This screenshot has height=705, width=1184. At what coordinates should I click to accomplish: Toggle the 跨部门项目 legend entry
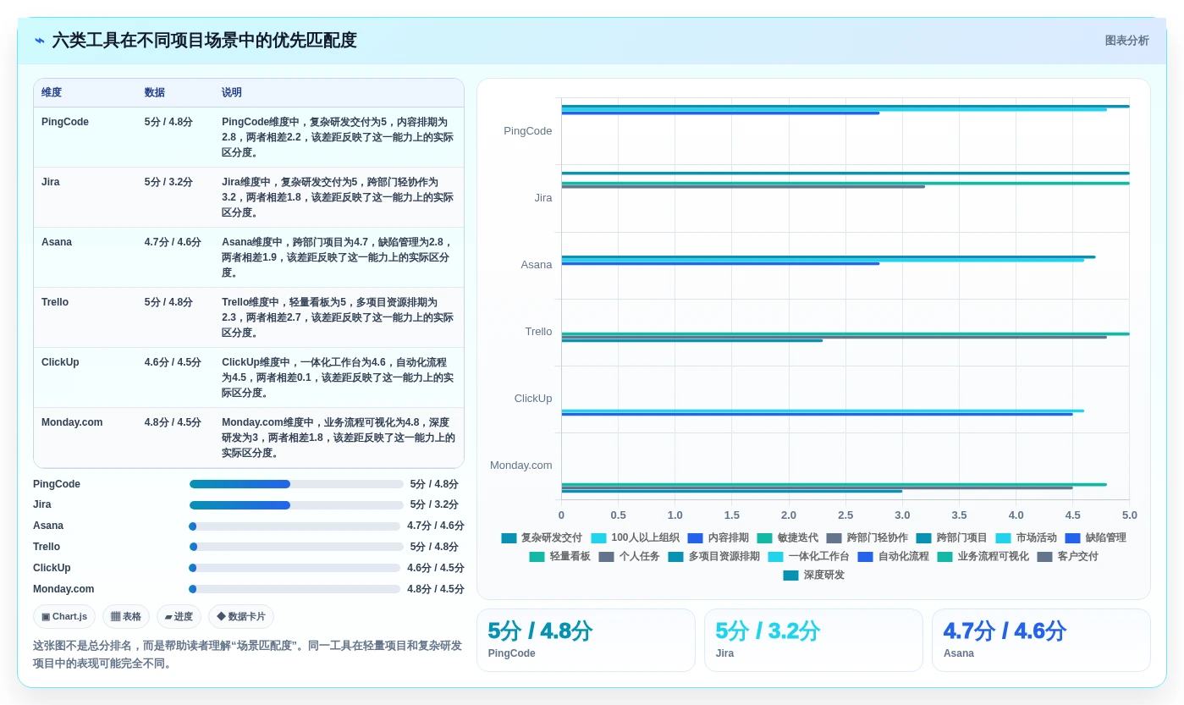coord(951,538)
